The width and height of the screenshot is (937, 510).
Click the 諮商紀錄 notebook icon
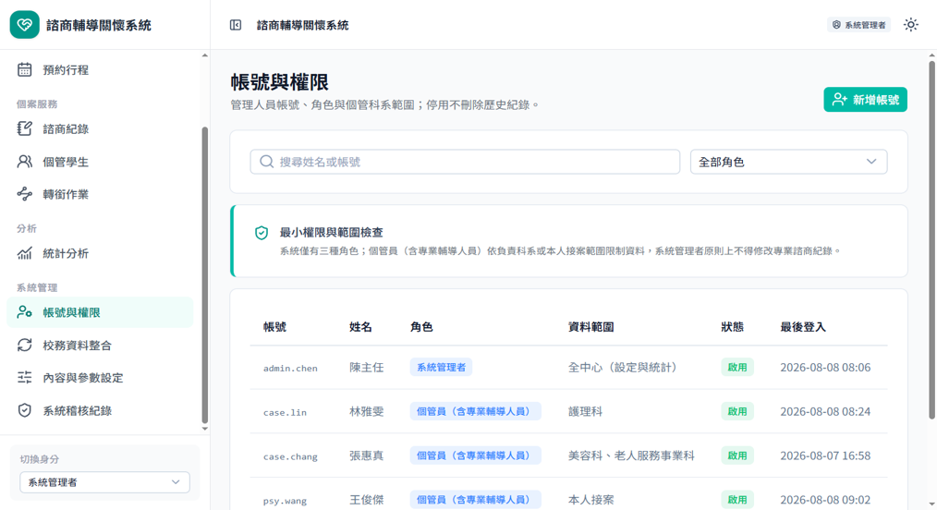(25, 129)
